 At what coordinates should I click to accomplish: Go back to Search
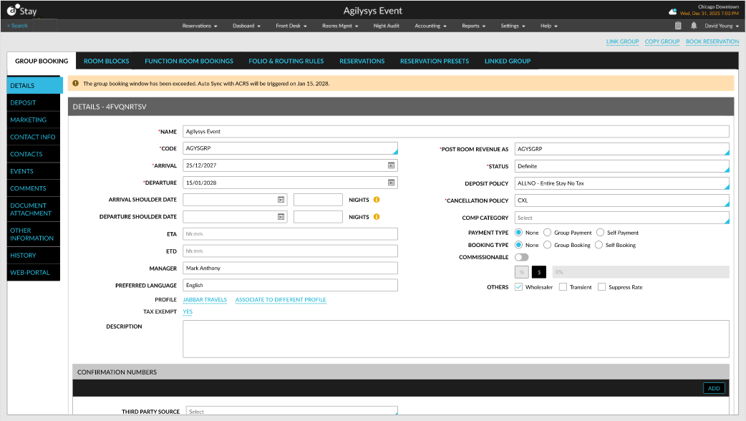point(18,26)
